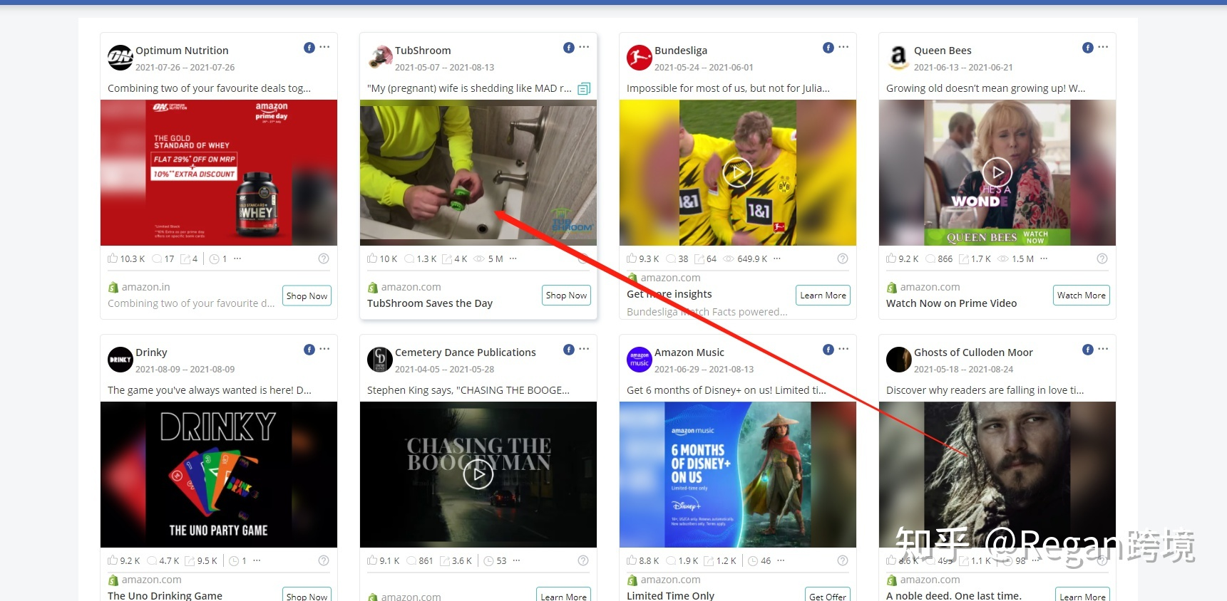Click the Facebook icon on the Queen Bees card

coord(1088,48)
